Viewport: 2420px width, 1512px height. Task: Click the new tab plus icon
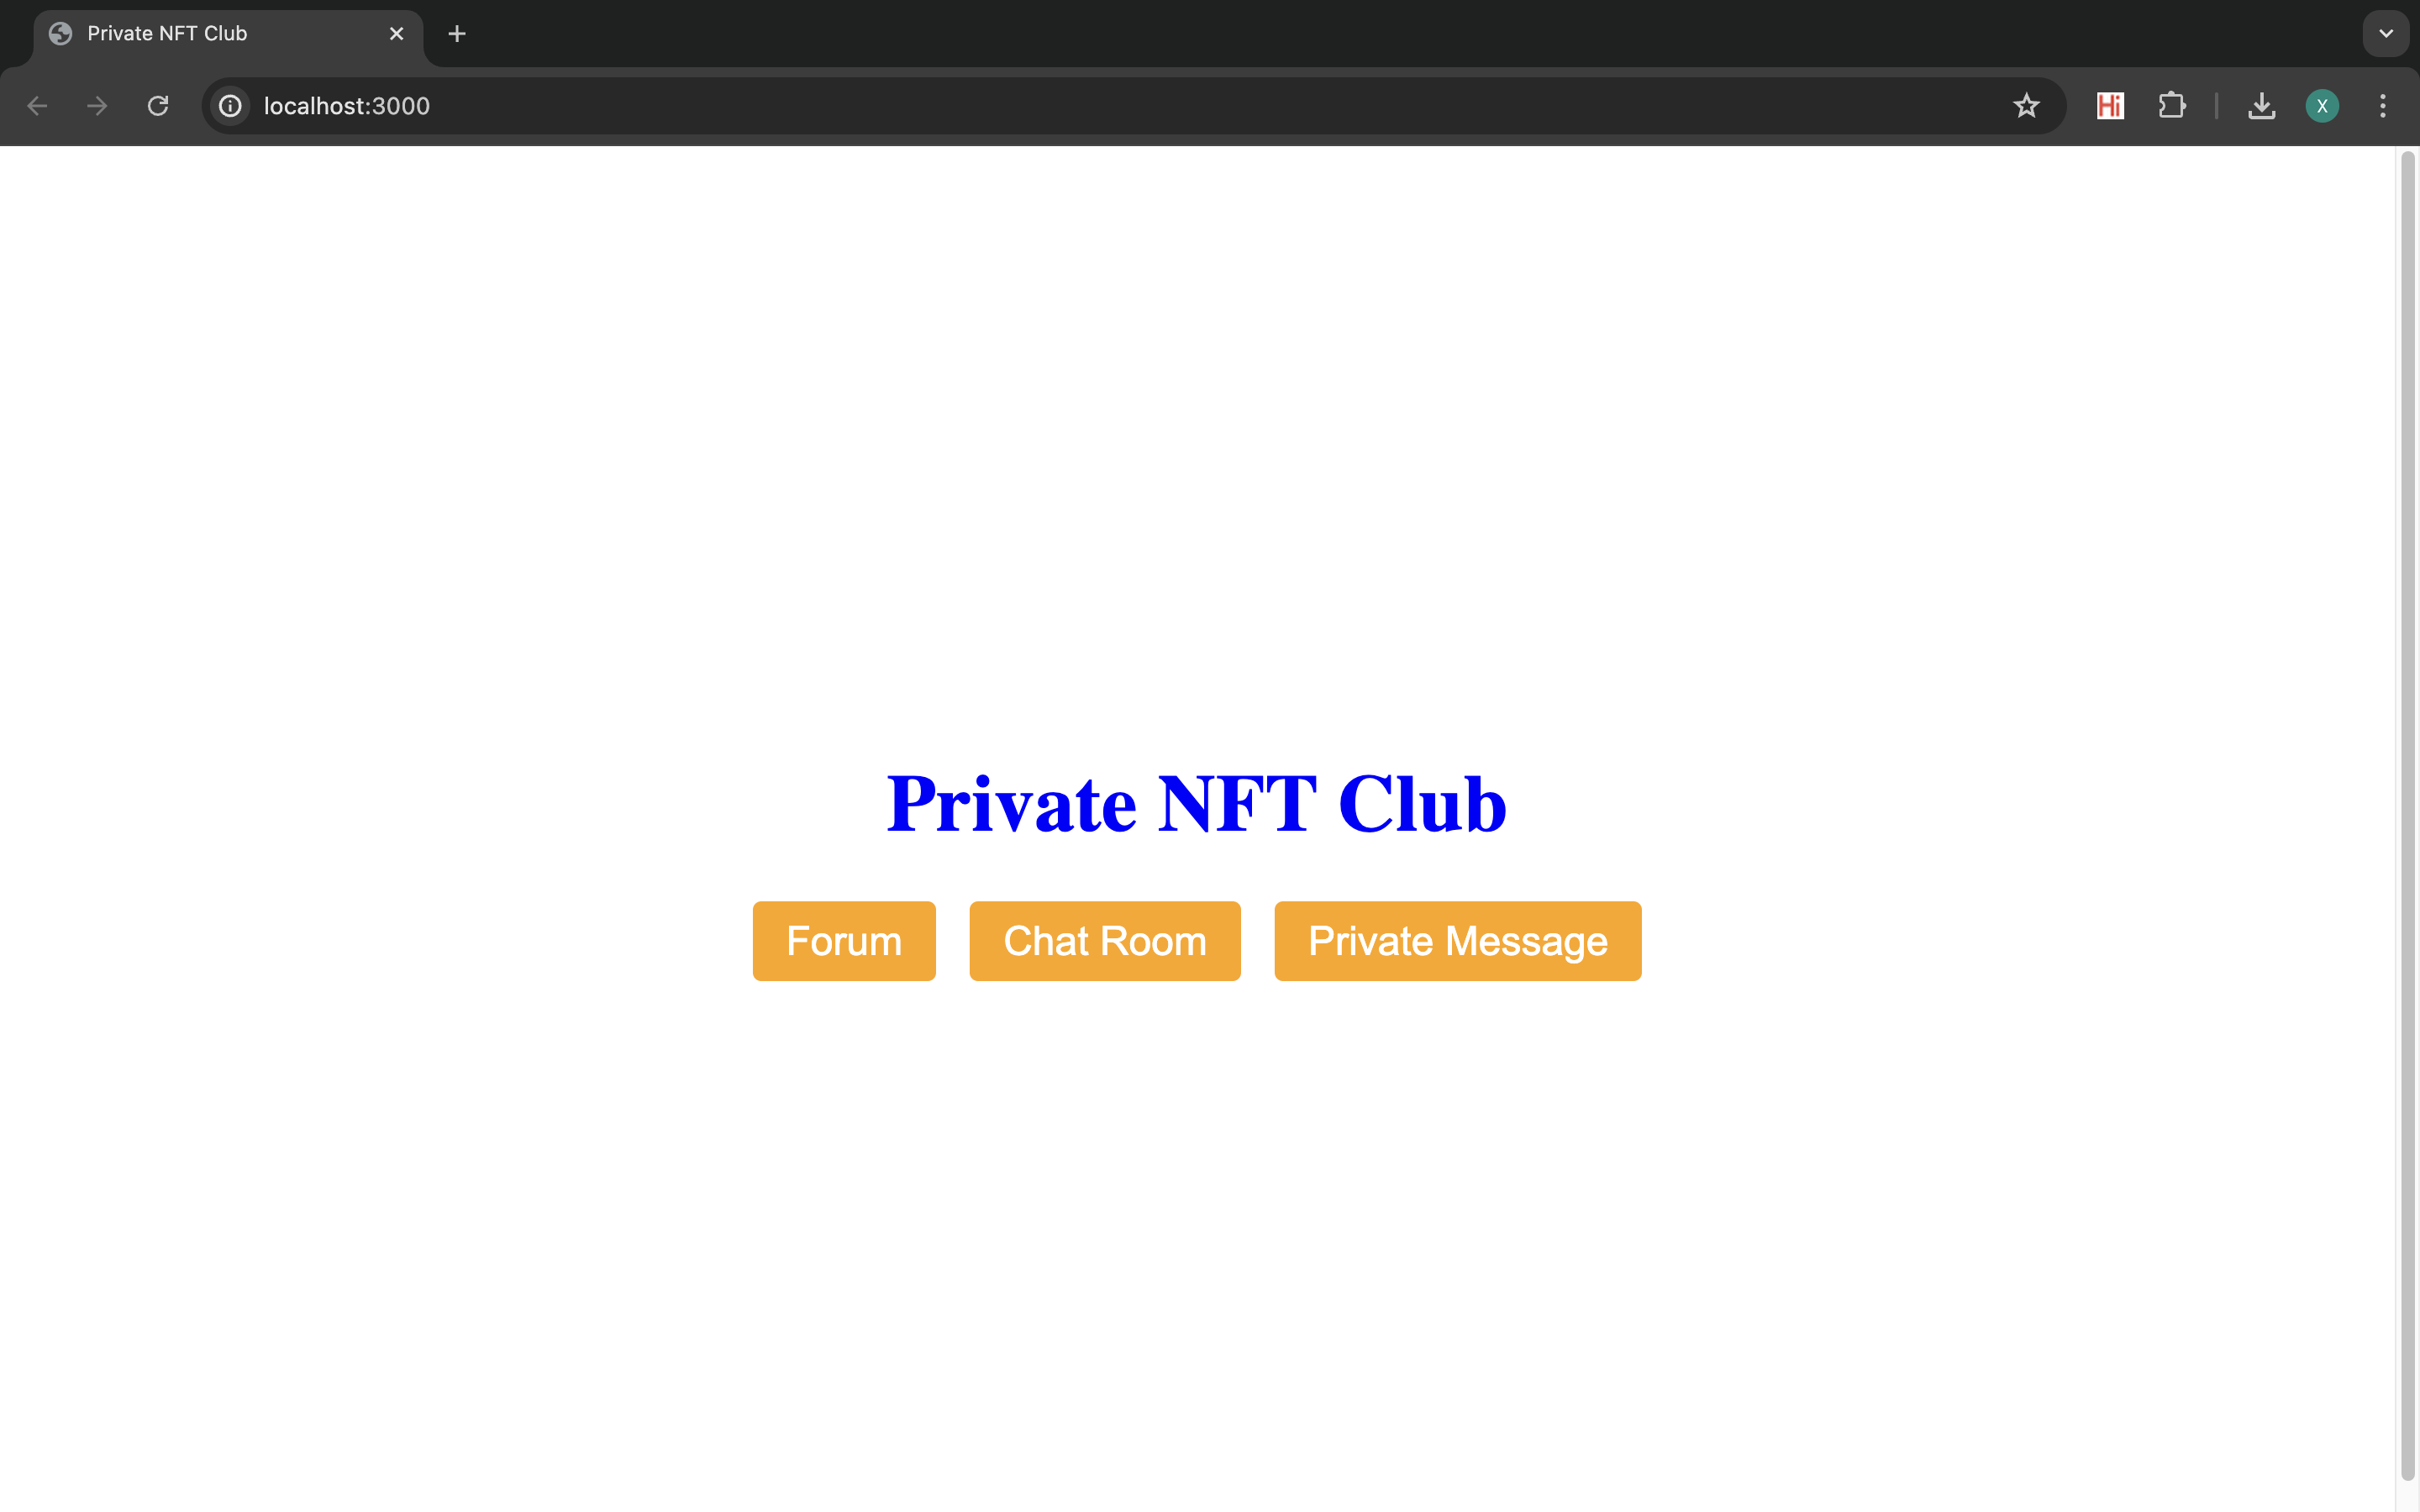click(460, 34)
